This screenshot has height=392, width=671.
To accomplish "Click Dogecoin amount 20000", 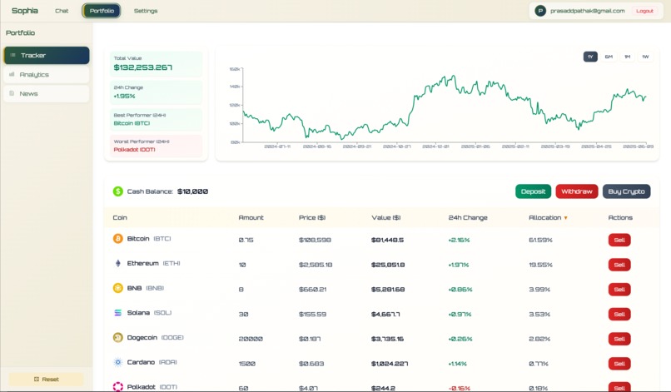I will pos(251,339).
